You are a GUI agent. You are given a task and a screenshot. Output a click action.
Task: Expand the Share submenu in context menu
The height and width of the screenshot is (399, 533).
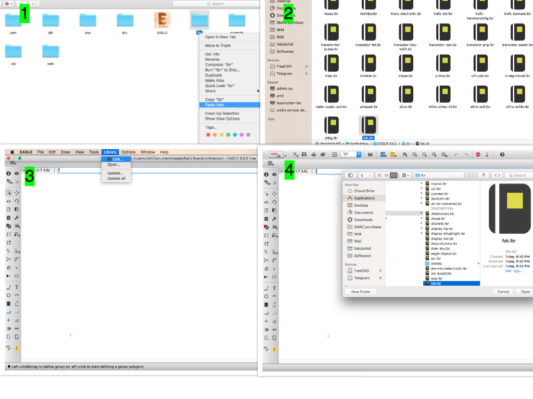coord(258,91)
